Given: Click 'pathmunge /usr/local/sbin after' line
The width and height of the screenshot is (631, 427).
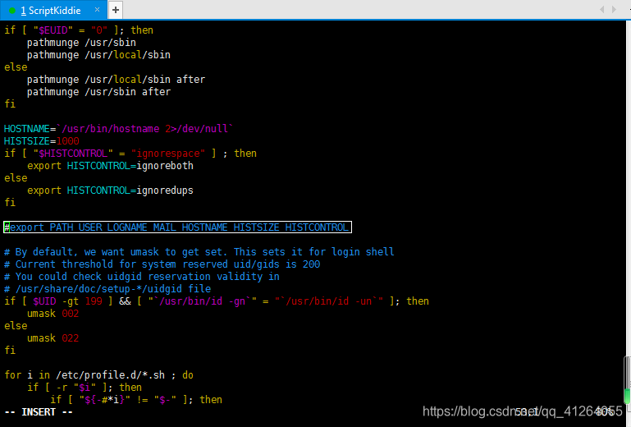Looking at the screenshot, I should coord(116,80).
